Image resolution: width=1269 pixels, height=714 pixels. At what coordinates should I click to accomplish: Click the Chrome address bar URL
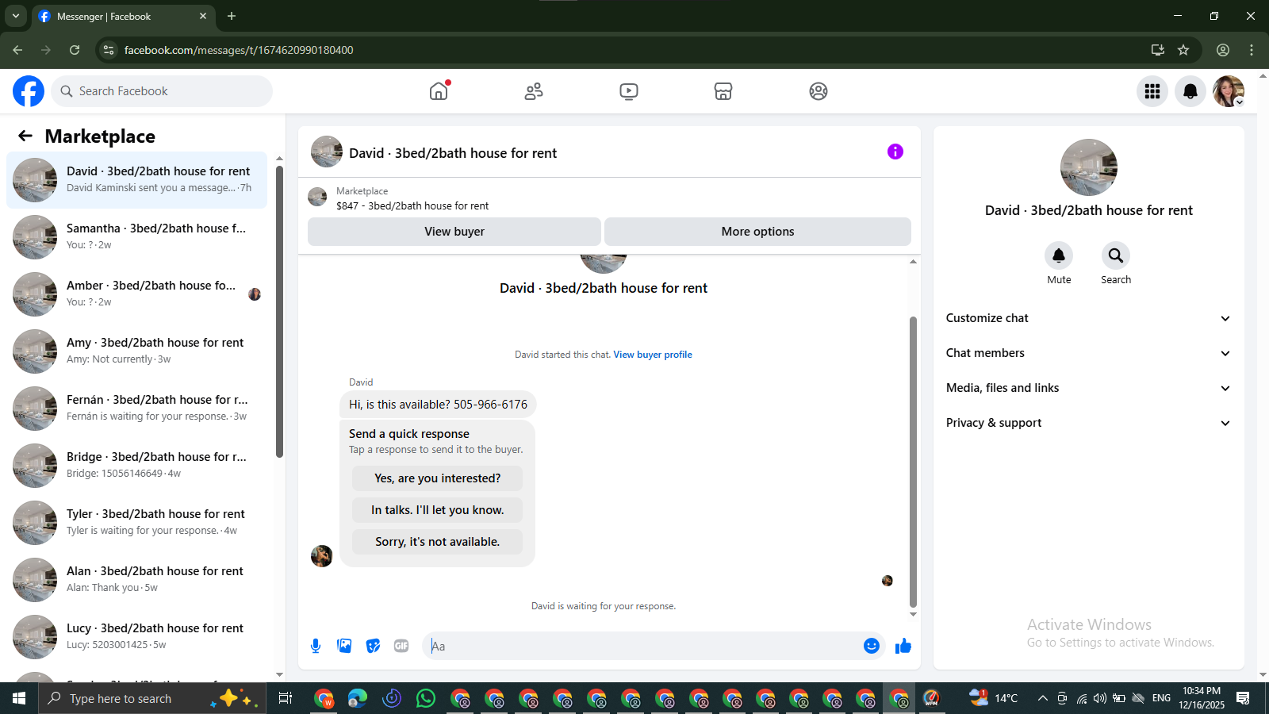pos(239,50)
